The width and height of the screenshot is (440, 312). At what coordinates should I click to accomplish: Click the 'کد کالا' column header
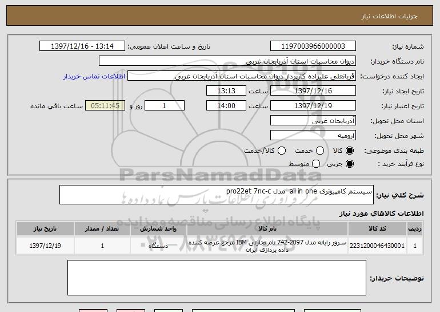pyautogui.click(x=377, y=229)
